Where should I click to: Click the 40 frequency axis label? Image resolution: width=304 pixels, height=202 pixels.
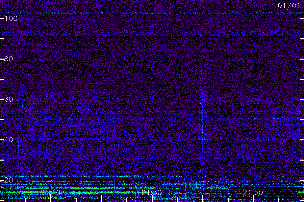pyautogui.click(x=8, y=140)
